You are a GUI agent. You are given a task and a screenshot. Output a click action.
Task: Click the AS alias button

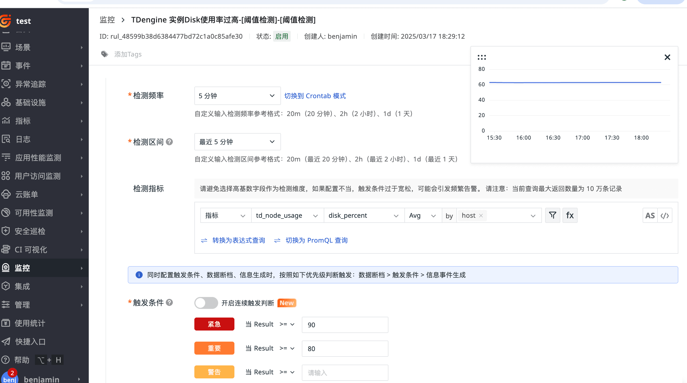pos(650,215)
